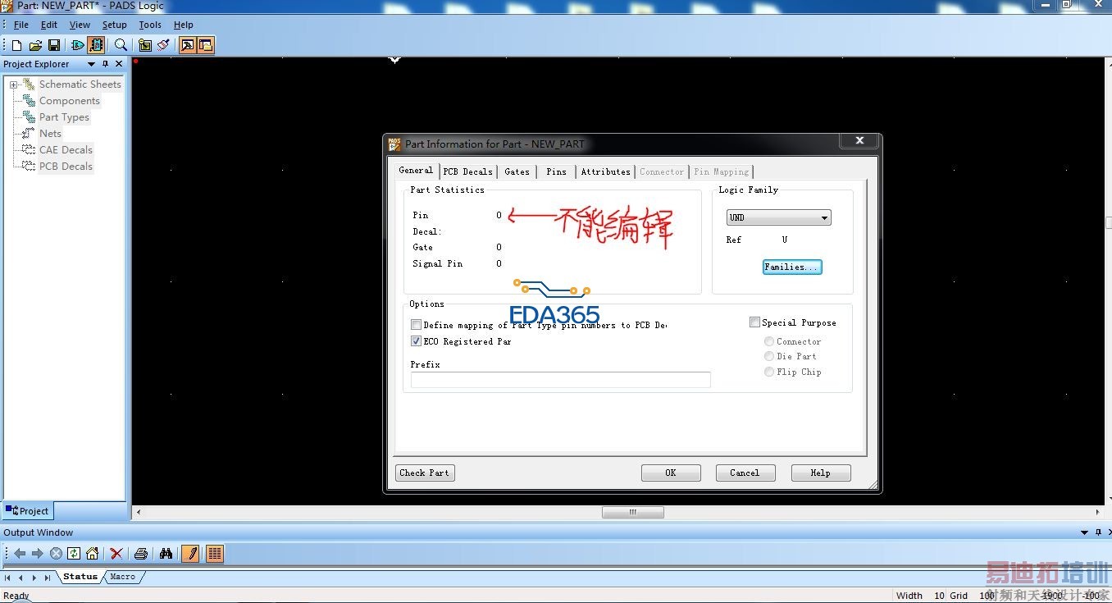This screenshot has height=603, width=1112.
Task: Click the Families... button
Action: 792,267
